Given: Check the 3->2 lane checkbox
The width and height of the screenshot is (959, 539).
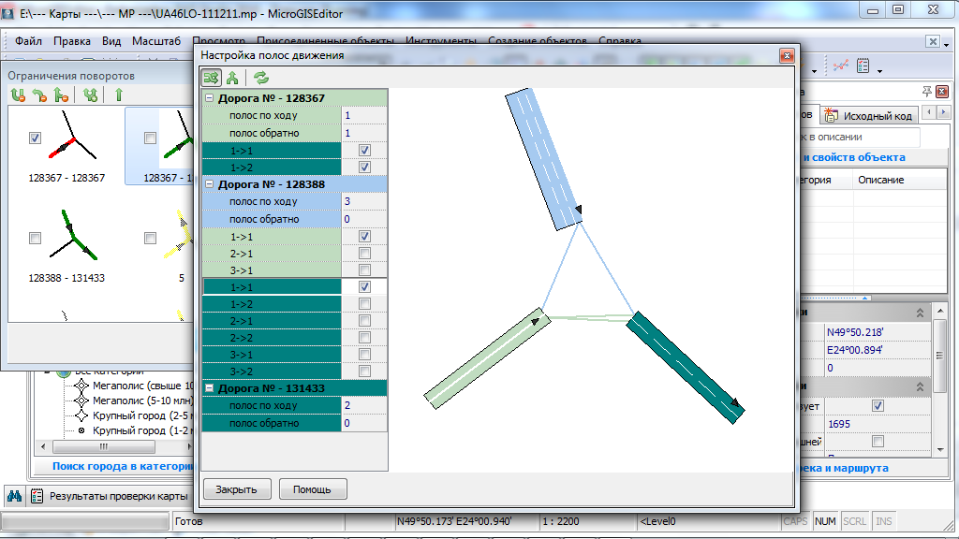Looking at the screenshot, I should (364, 371).
